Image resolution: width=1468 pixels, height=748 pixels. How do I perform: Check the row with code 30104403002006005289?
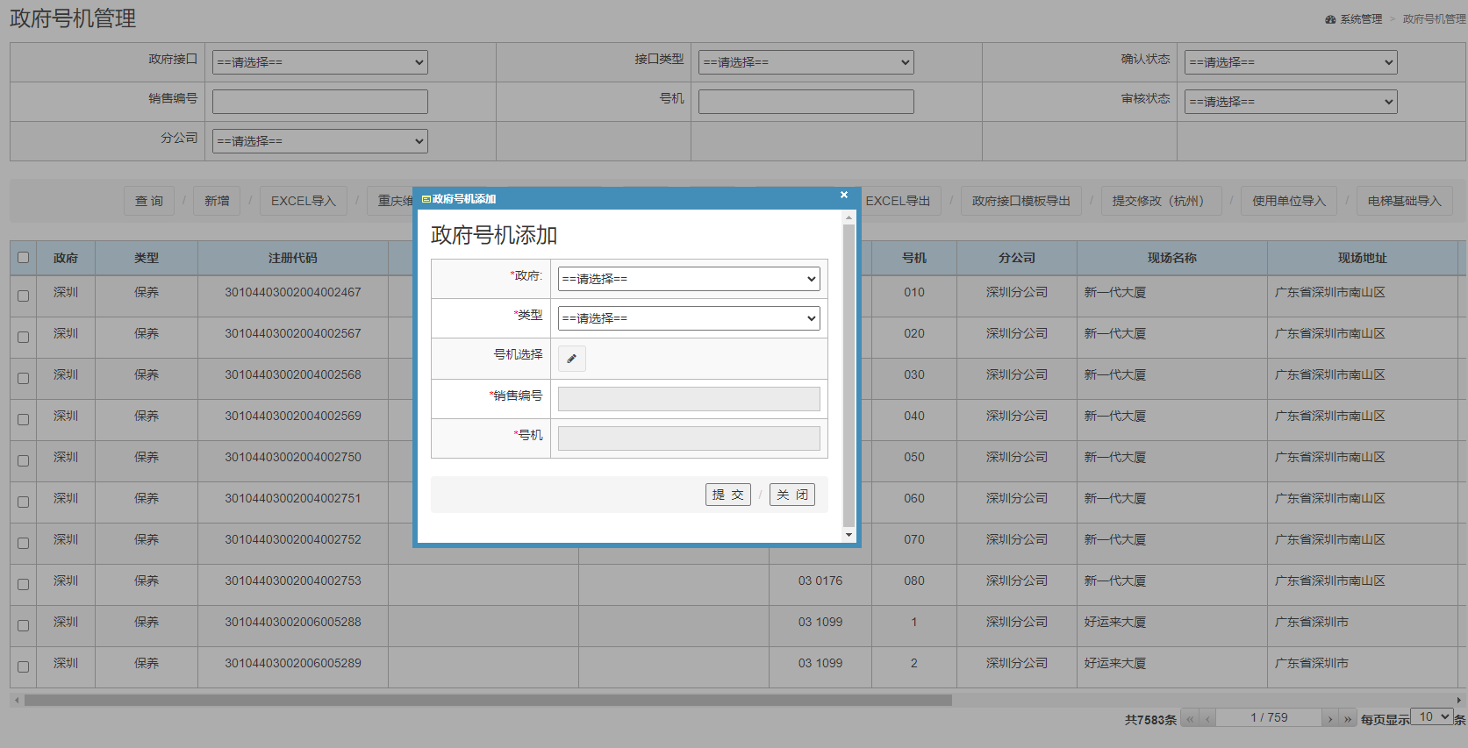(x=24, y=666)
